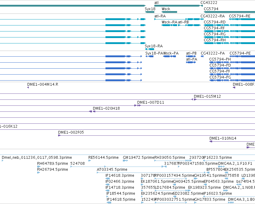Select the 524708 feature label
Image resolution: width=255 pixels, height=204 pixels.
(78, 164)
